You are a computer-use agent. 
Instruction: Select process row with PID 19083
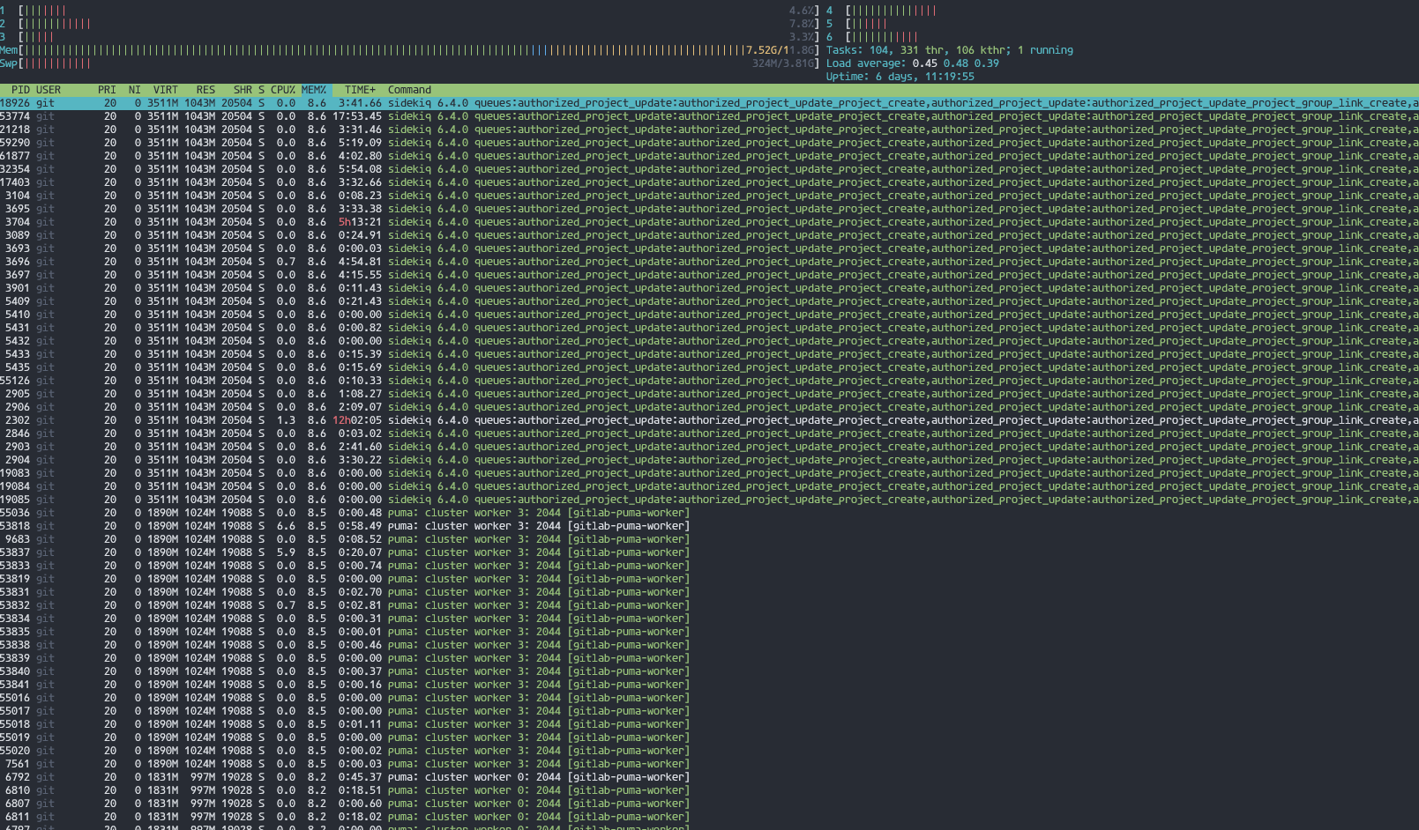[709, 473]
